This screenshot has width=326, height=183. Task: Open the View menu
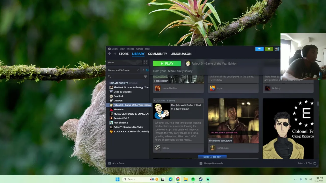[x=122, y=49]
